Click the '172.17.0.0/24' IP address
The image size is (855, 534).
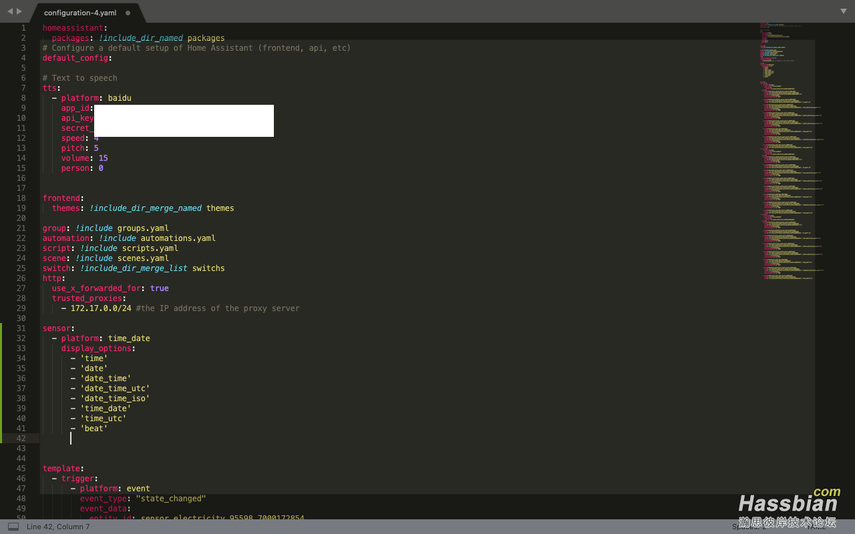101,308
